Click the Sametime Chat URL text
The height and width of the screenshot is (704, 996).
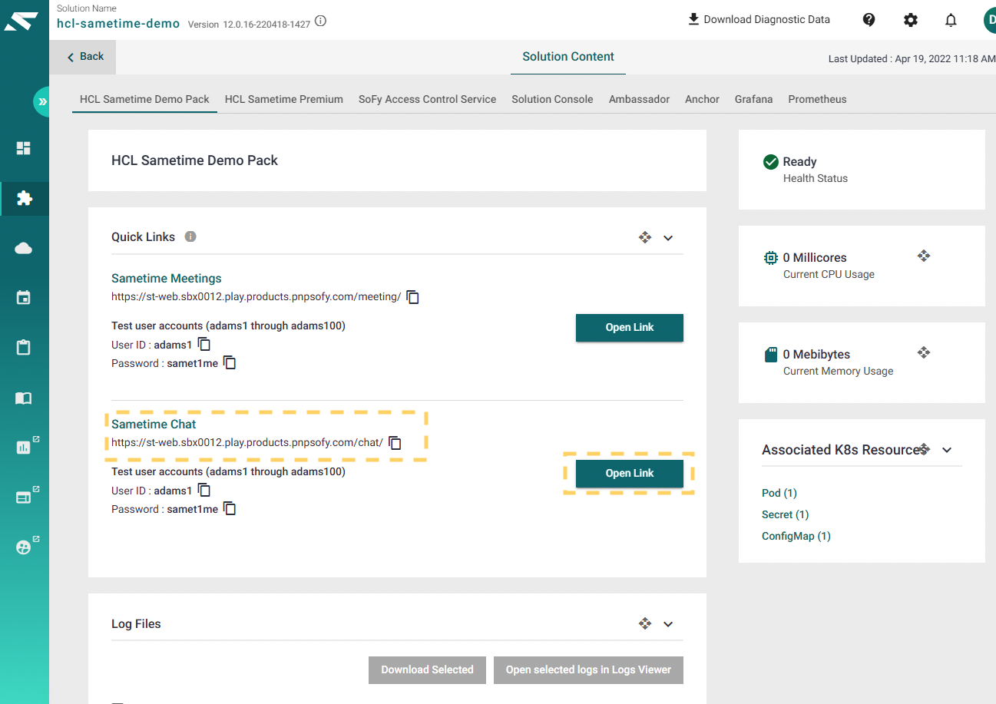247,443
